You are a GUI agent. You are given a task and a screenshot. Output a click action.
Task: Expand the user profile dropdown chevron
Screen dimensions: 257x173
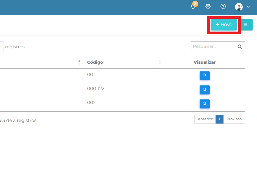point(248,7)
